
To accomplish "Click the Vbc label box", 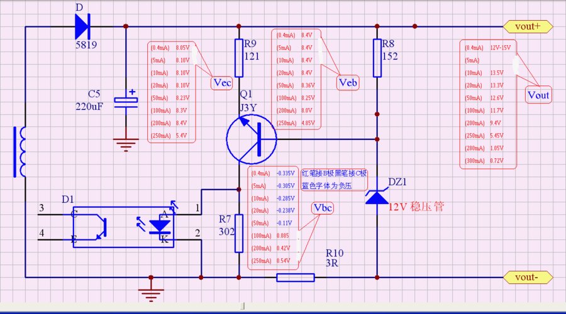I will coord(322,208).
